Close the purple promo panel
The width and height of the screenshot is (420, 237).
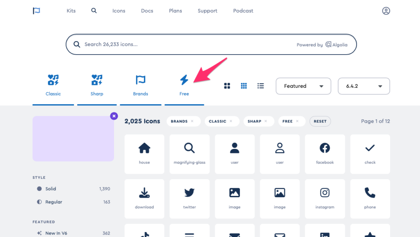(x=114, y=116)
